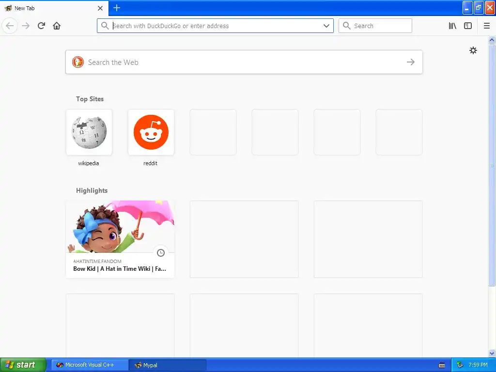Screen dimensions: 496x372
Task: Click the scrollbar down arrow
Action: tap(492, 353)
